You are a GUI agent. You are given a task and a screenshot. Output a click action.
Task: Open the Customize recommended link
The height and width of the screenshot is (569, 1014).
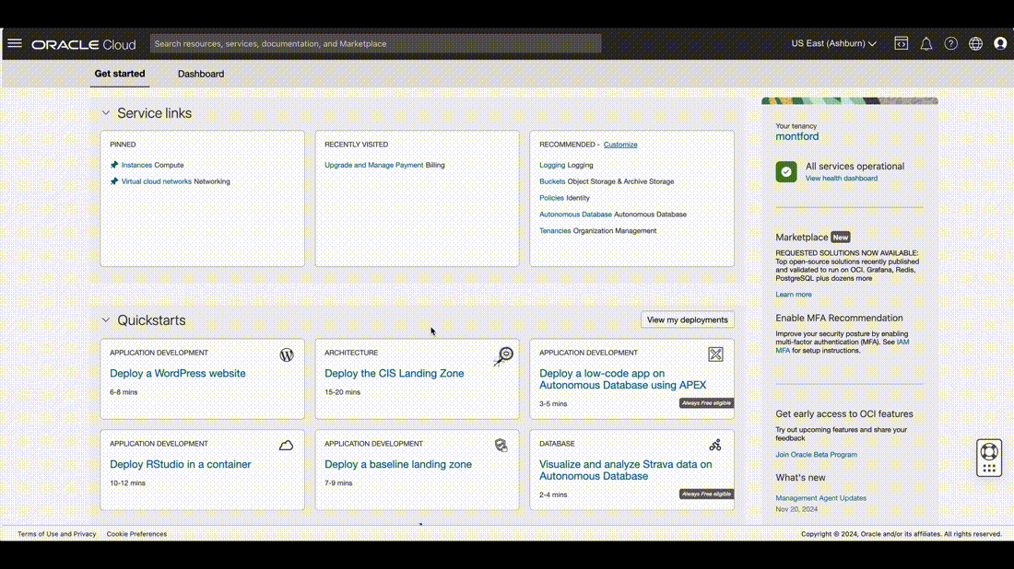pos(620,145)
